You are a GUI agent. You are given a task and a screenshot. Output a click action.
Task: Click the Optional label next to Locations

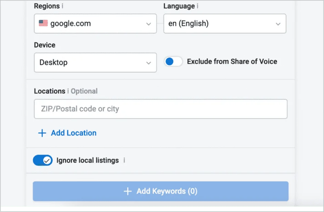[x=84, y=91]
